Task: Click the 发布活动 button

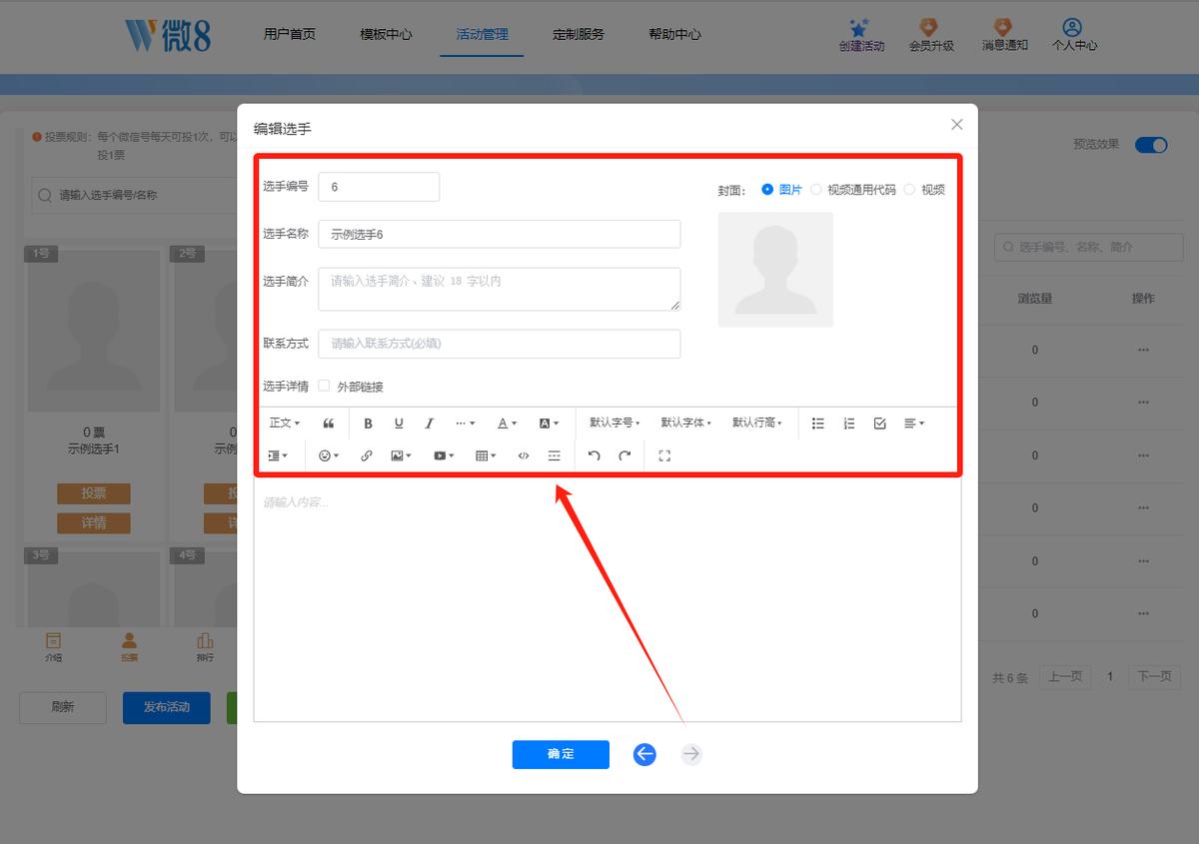Action: pos(167,707)
